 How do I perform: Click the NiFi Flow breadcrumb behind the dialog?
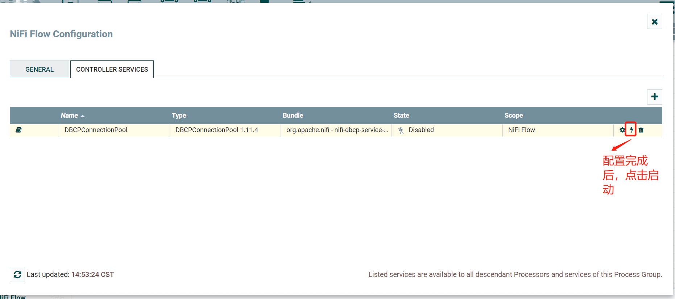(x=13, y=297)
